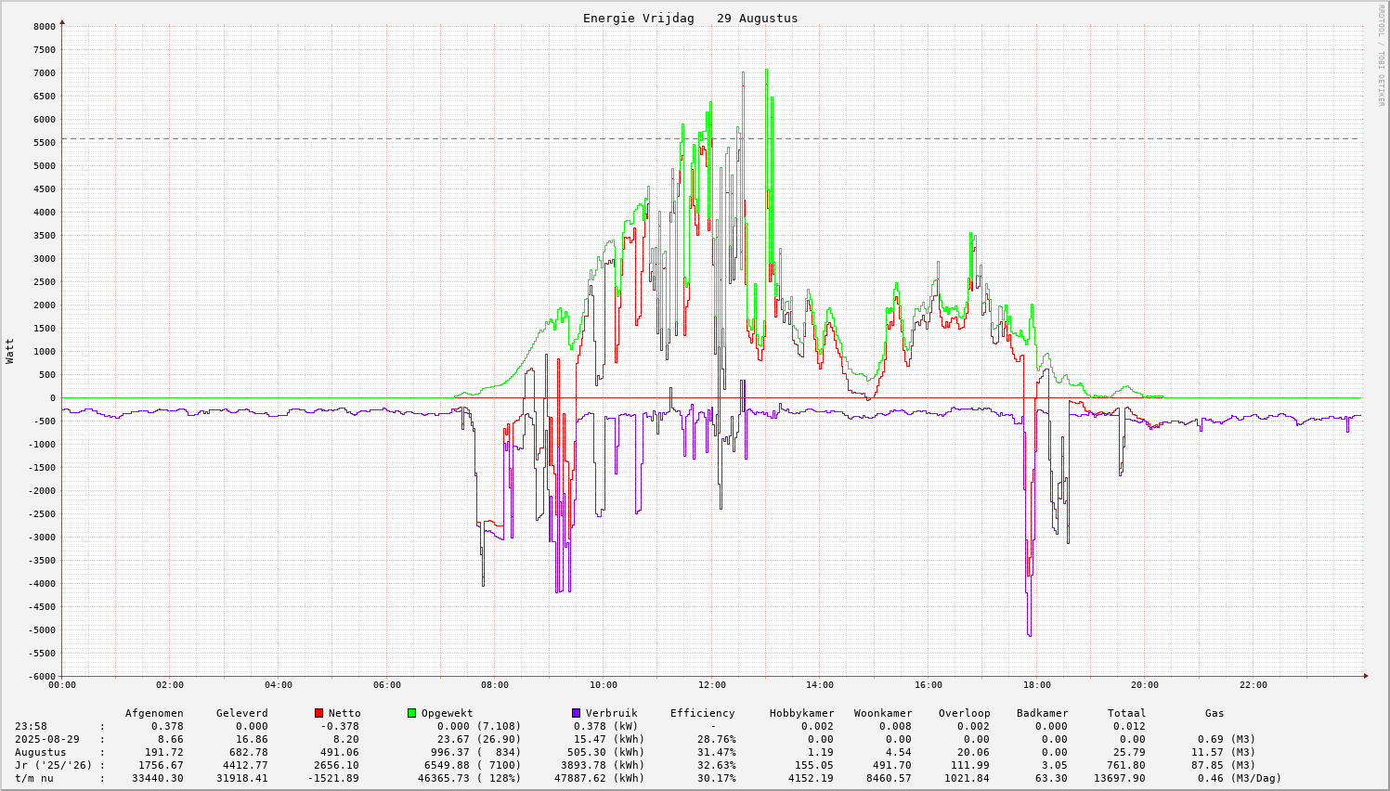
Task: Click the RRDTOOL / TOBI OETIKER watermark
Action: (x=1381, y=55)
